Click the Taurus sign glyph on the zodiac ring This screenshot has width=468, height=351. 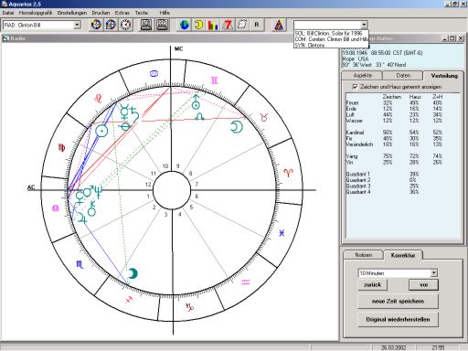(264, 117)
